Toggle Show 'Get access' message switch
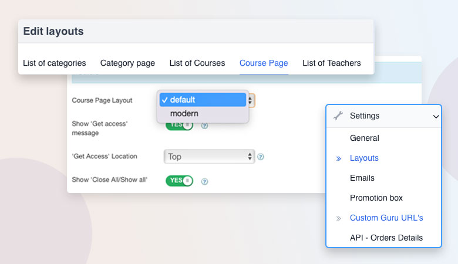458x264 pixels. pyautogui.click(x=179, y=125)
